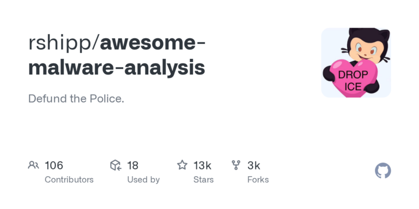Click the 18 used-by count

(133, 166)
